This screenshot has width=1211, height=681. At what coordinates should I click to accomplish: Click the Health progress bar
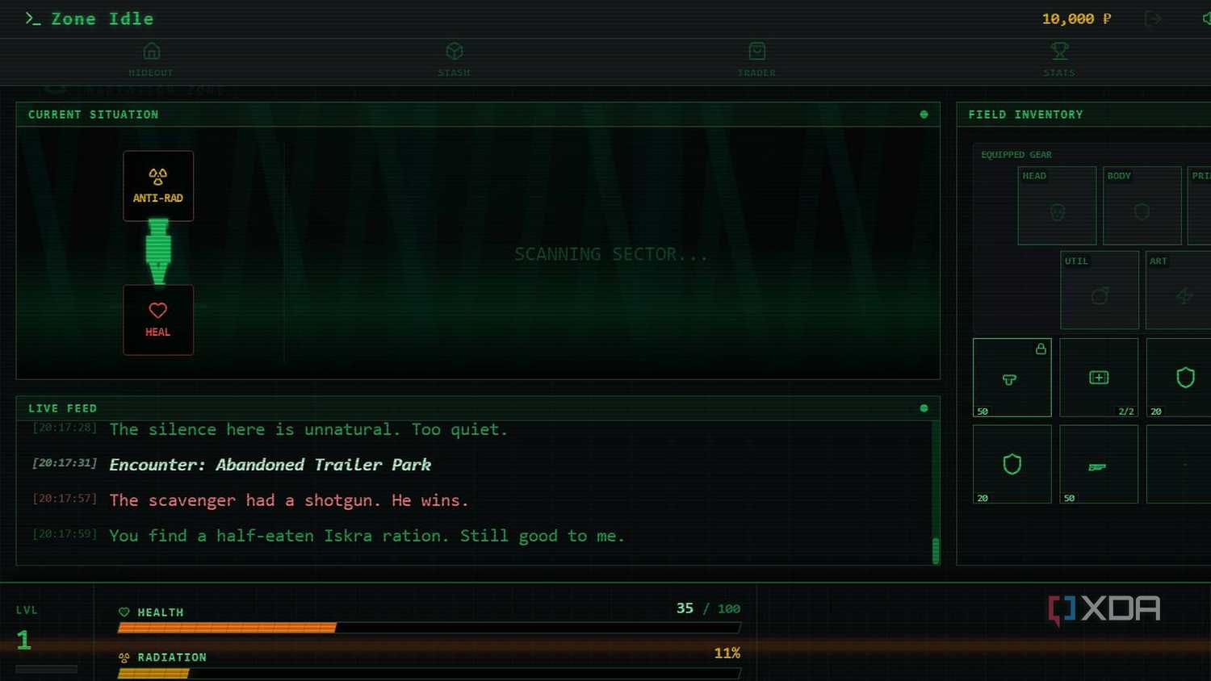pyautogui.click(x=430, y=628)
